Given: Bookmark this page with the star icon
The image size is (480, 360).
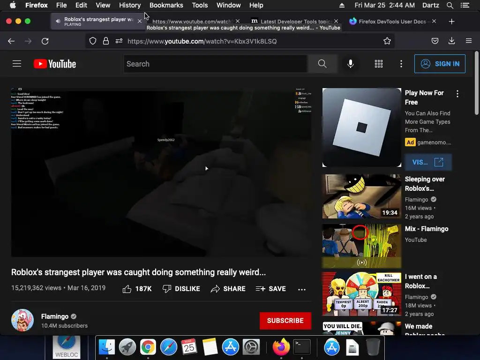Looking at the screenshot, I should (387, 41).
